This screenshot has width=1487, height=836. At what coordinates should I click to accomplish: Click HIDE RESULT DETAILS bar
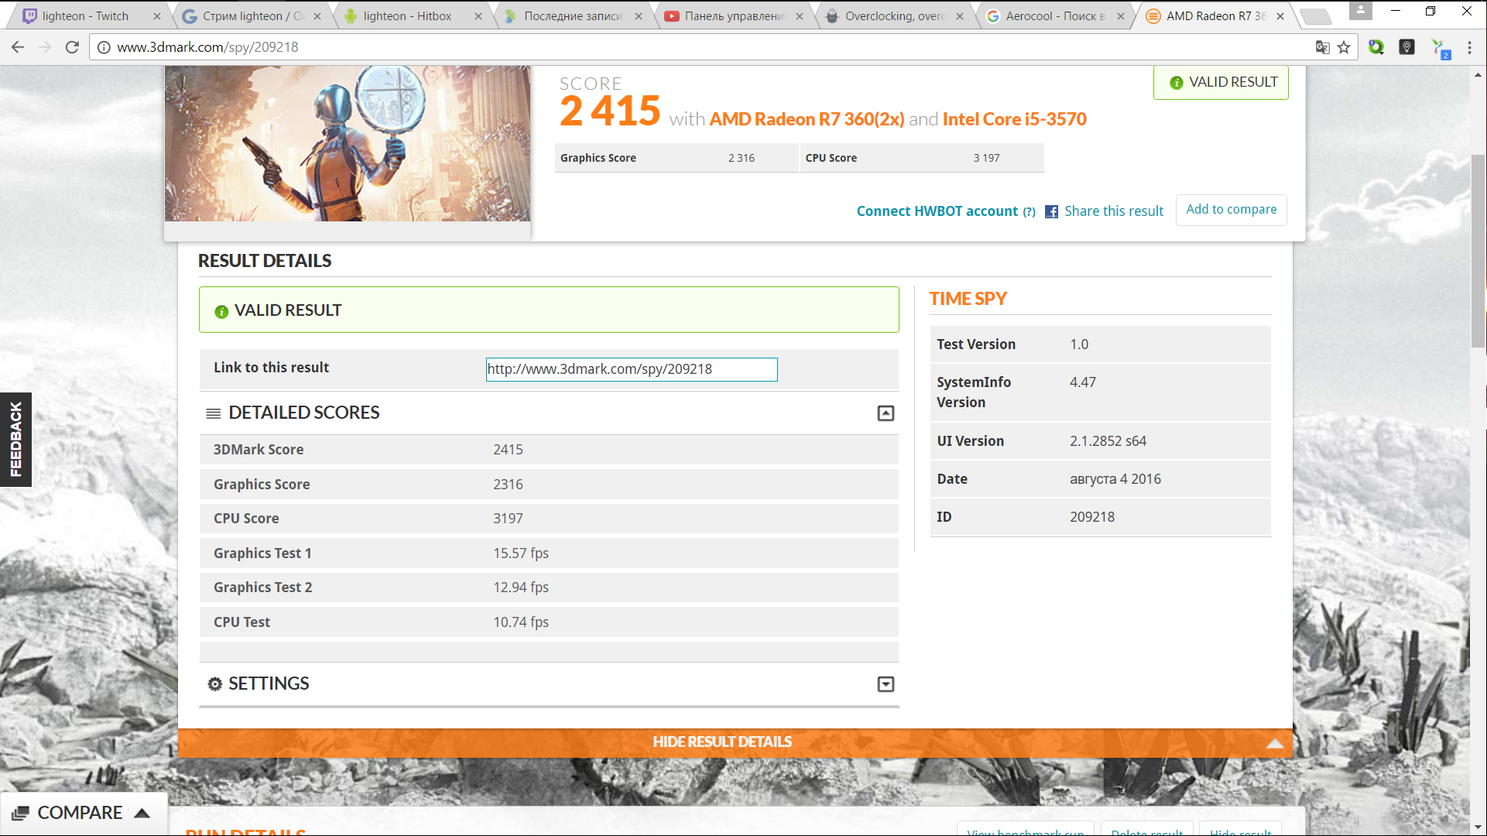(735, 742)
